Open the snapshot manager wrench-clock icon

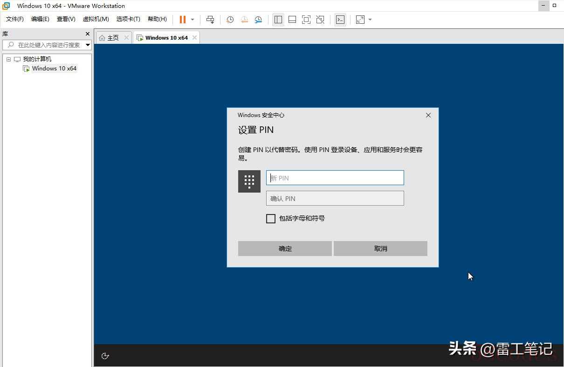[x=258, y=20]
